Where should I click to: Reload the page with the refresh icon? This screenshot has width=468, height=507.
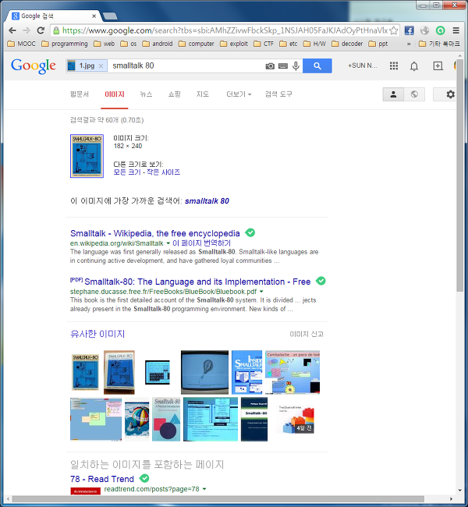pyautogui.click(x=41, y=30)
